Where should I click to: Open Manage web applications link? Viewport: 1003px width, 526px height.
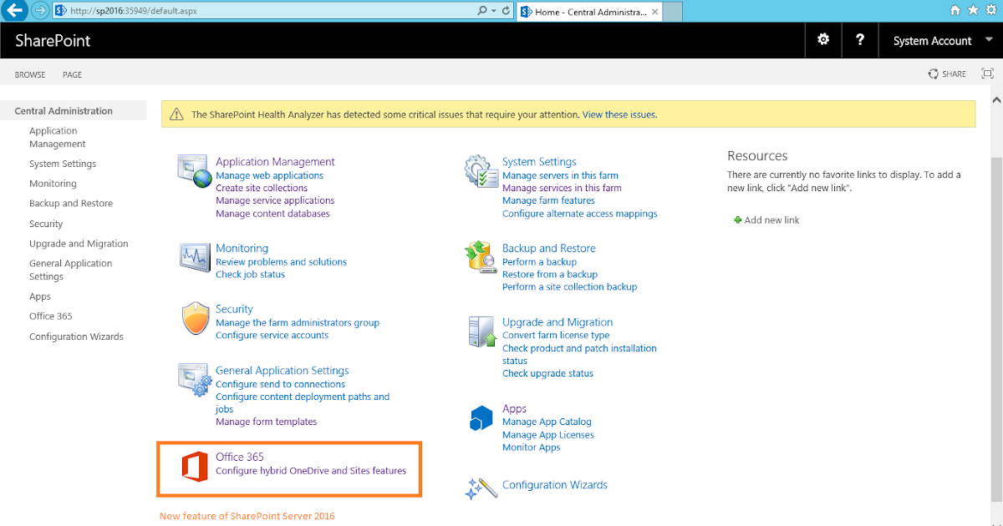coord(269,175)
